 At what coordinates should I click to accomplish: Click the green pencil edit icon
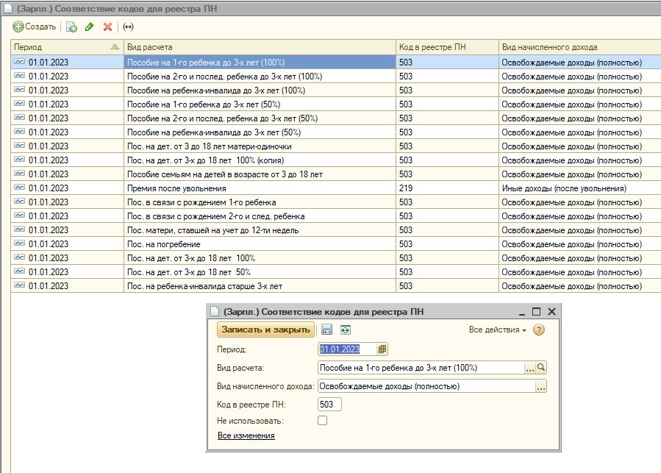(90, 27)
